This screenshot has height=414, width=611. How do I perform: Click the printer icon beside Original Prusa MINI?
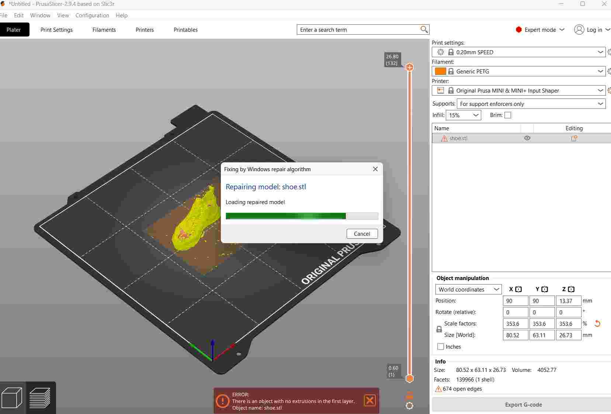441,90
